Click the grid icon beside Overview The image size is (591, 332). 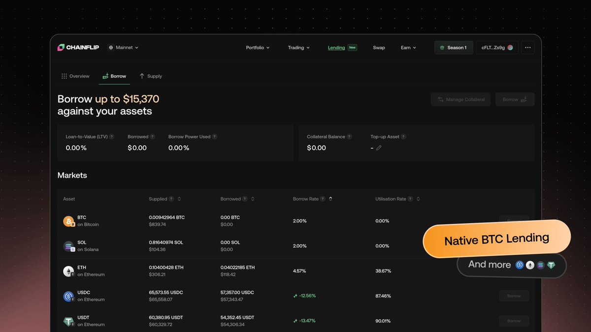pos(64,76)
